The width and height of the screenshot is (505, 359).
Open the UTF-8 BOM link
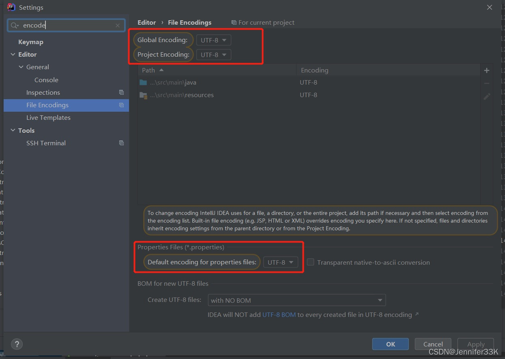pos(279,314)
